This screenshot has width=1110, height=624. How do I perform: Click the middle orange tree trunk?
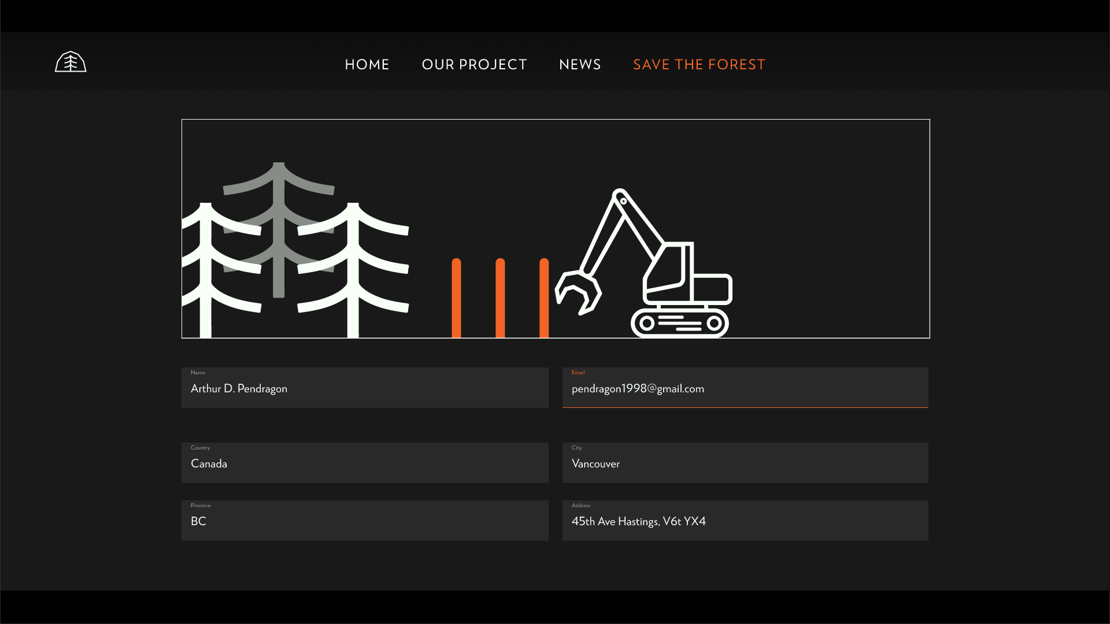click(500, 298)
